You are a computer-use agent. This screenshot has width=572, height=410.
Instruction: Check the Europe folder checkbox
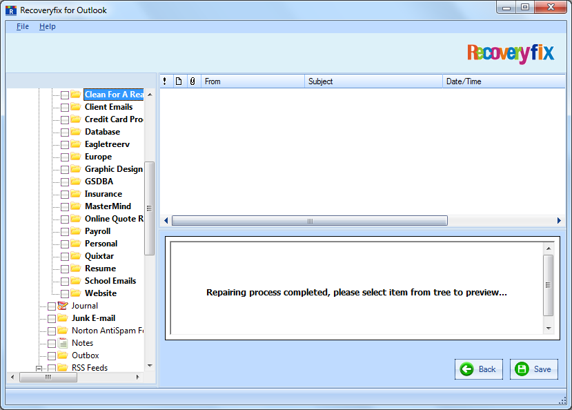pyautogui.click(x=65, y=157)
